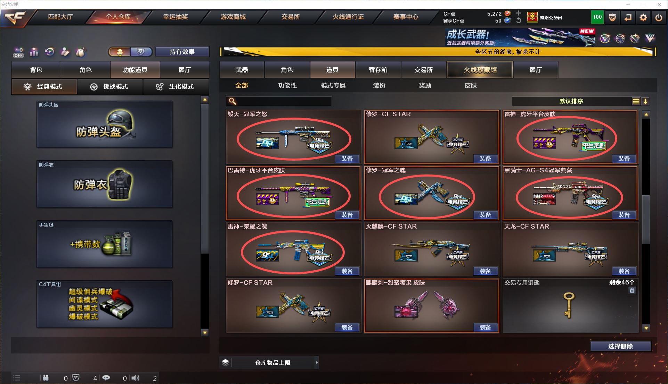Viewport: 668px width, 384px height.
Task: Switch to the 交易所 top navigation tab
Action: pyautogui.click(x=291, y=17)
